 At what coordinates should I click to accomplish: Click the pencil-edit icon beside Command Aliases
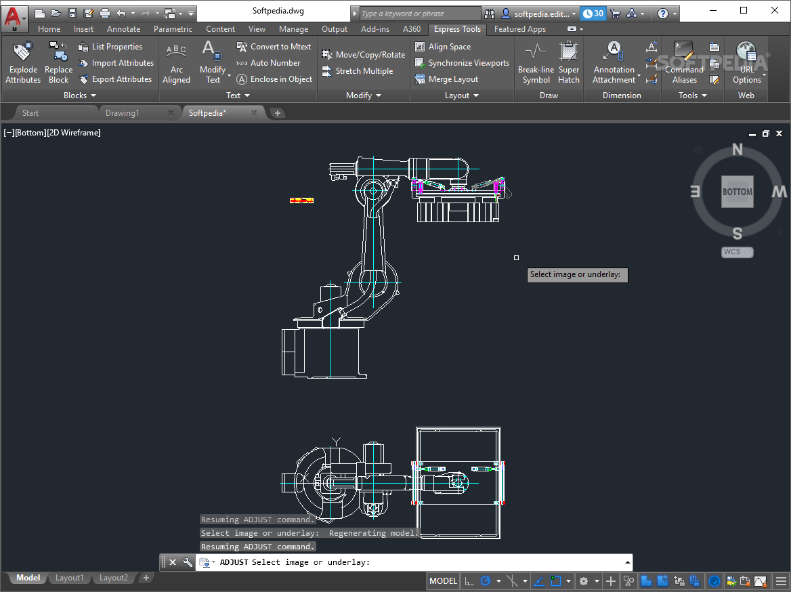tap(714, 79)
